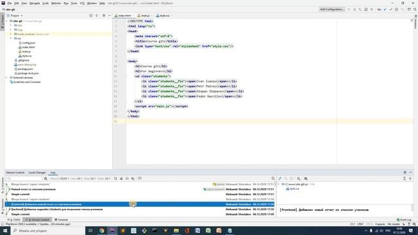Click the PhpStorm taskbar icon
The image size is (418, 235).
112,230
